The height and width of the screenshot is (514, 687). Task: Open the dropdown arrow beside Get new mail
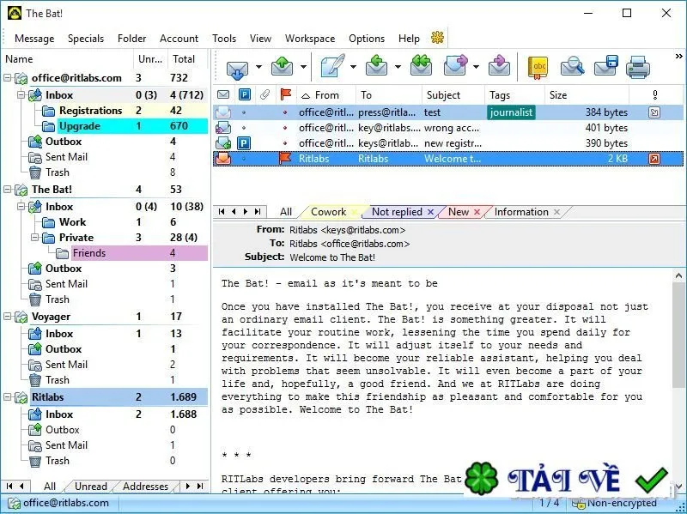coord(258,67)
